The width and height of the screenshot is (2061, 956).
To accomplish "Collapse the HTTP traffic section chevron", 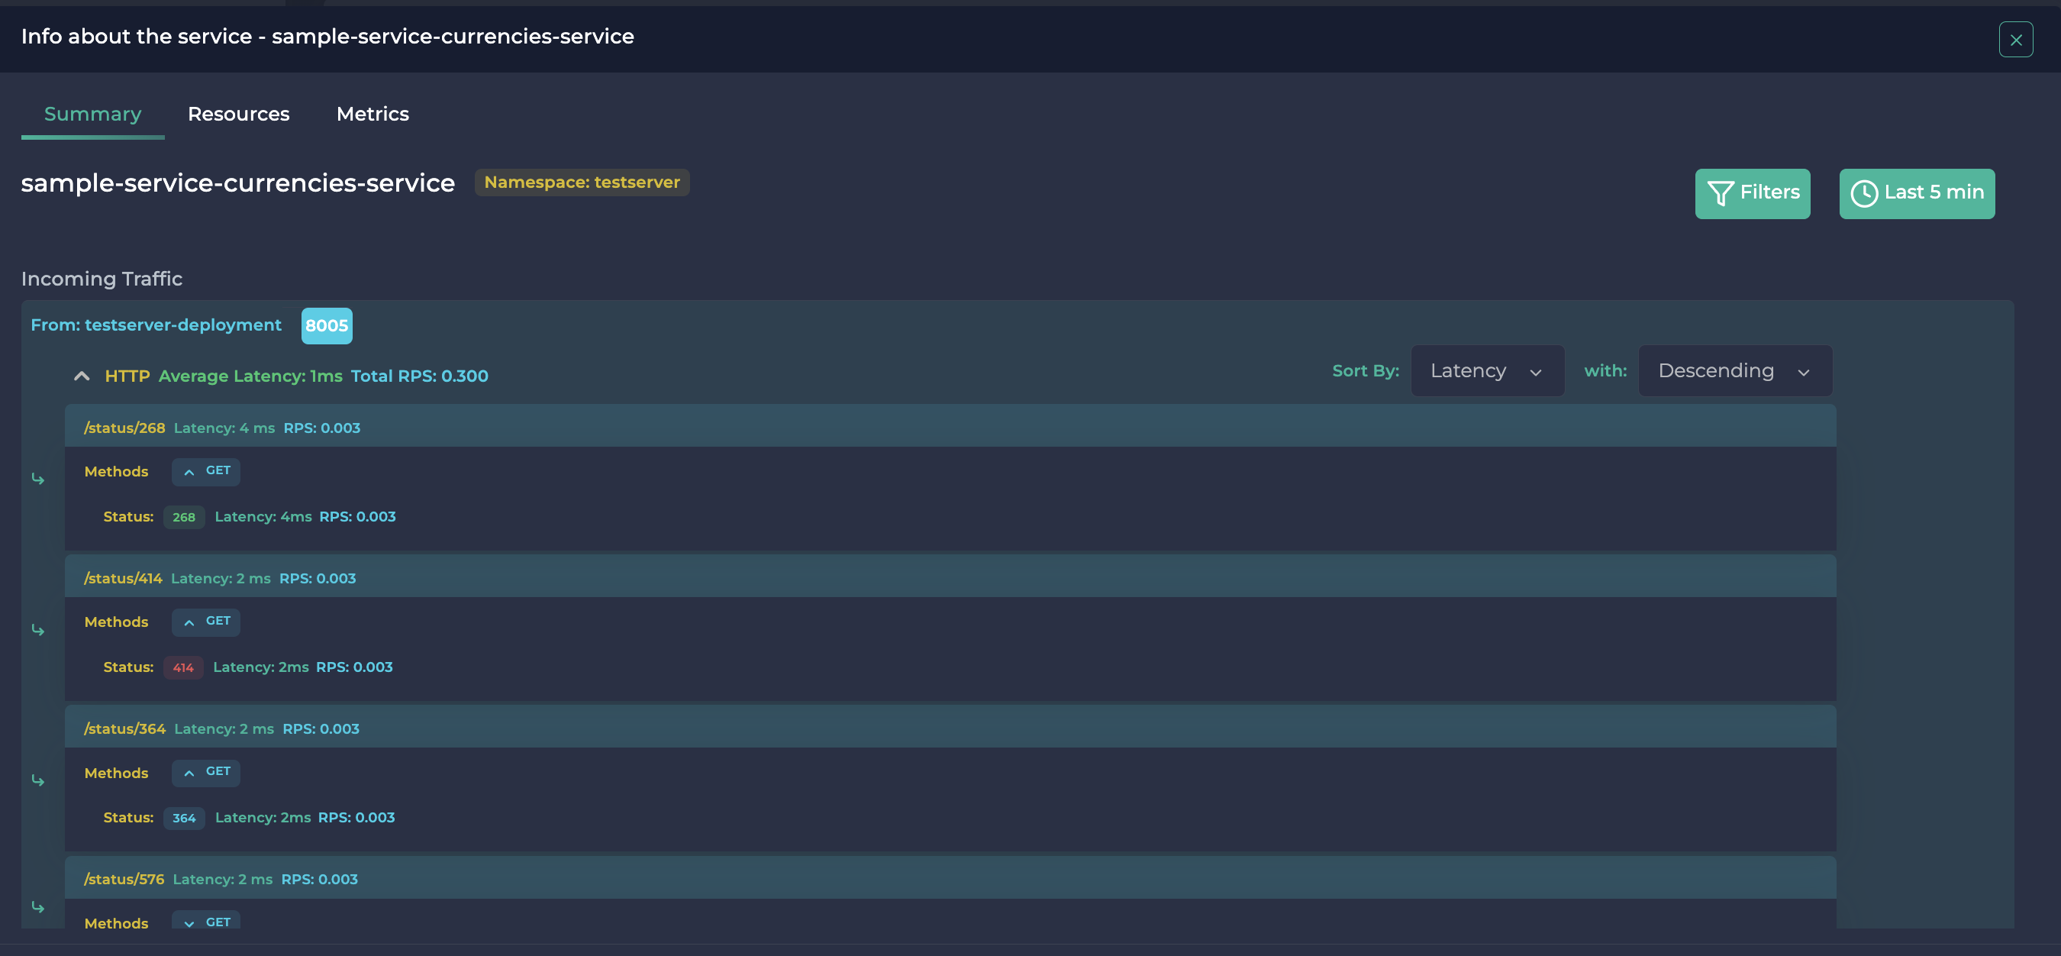I will coord(81,376).
